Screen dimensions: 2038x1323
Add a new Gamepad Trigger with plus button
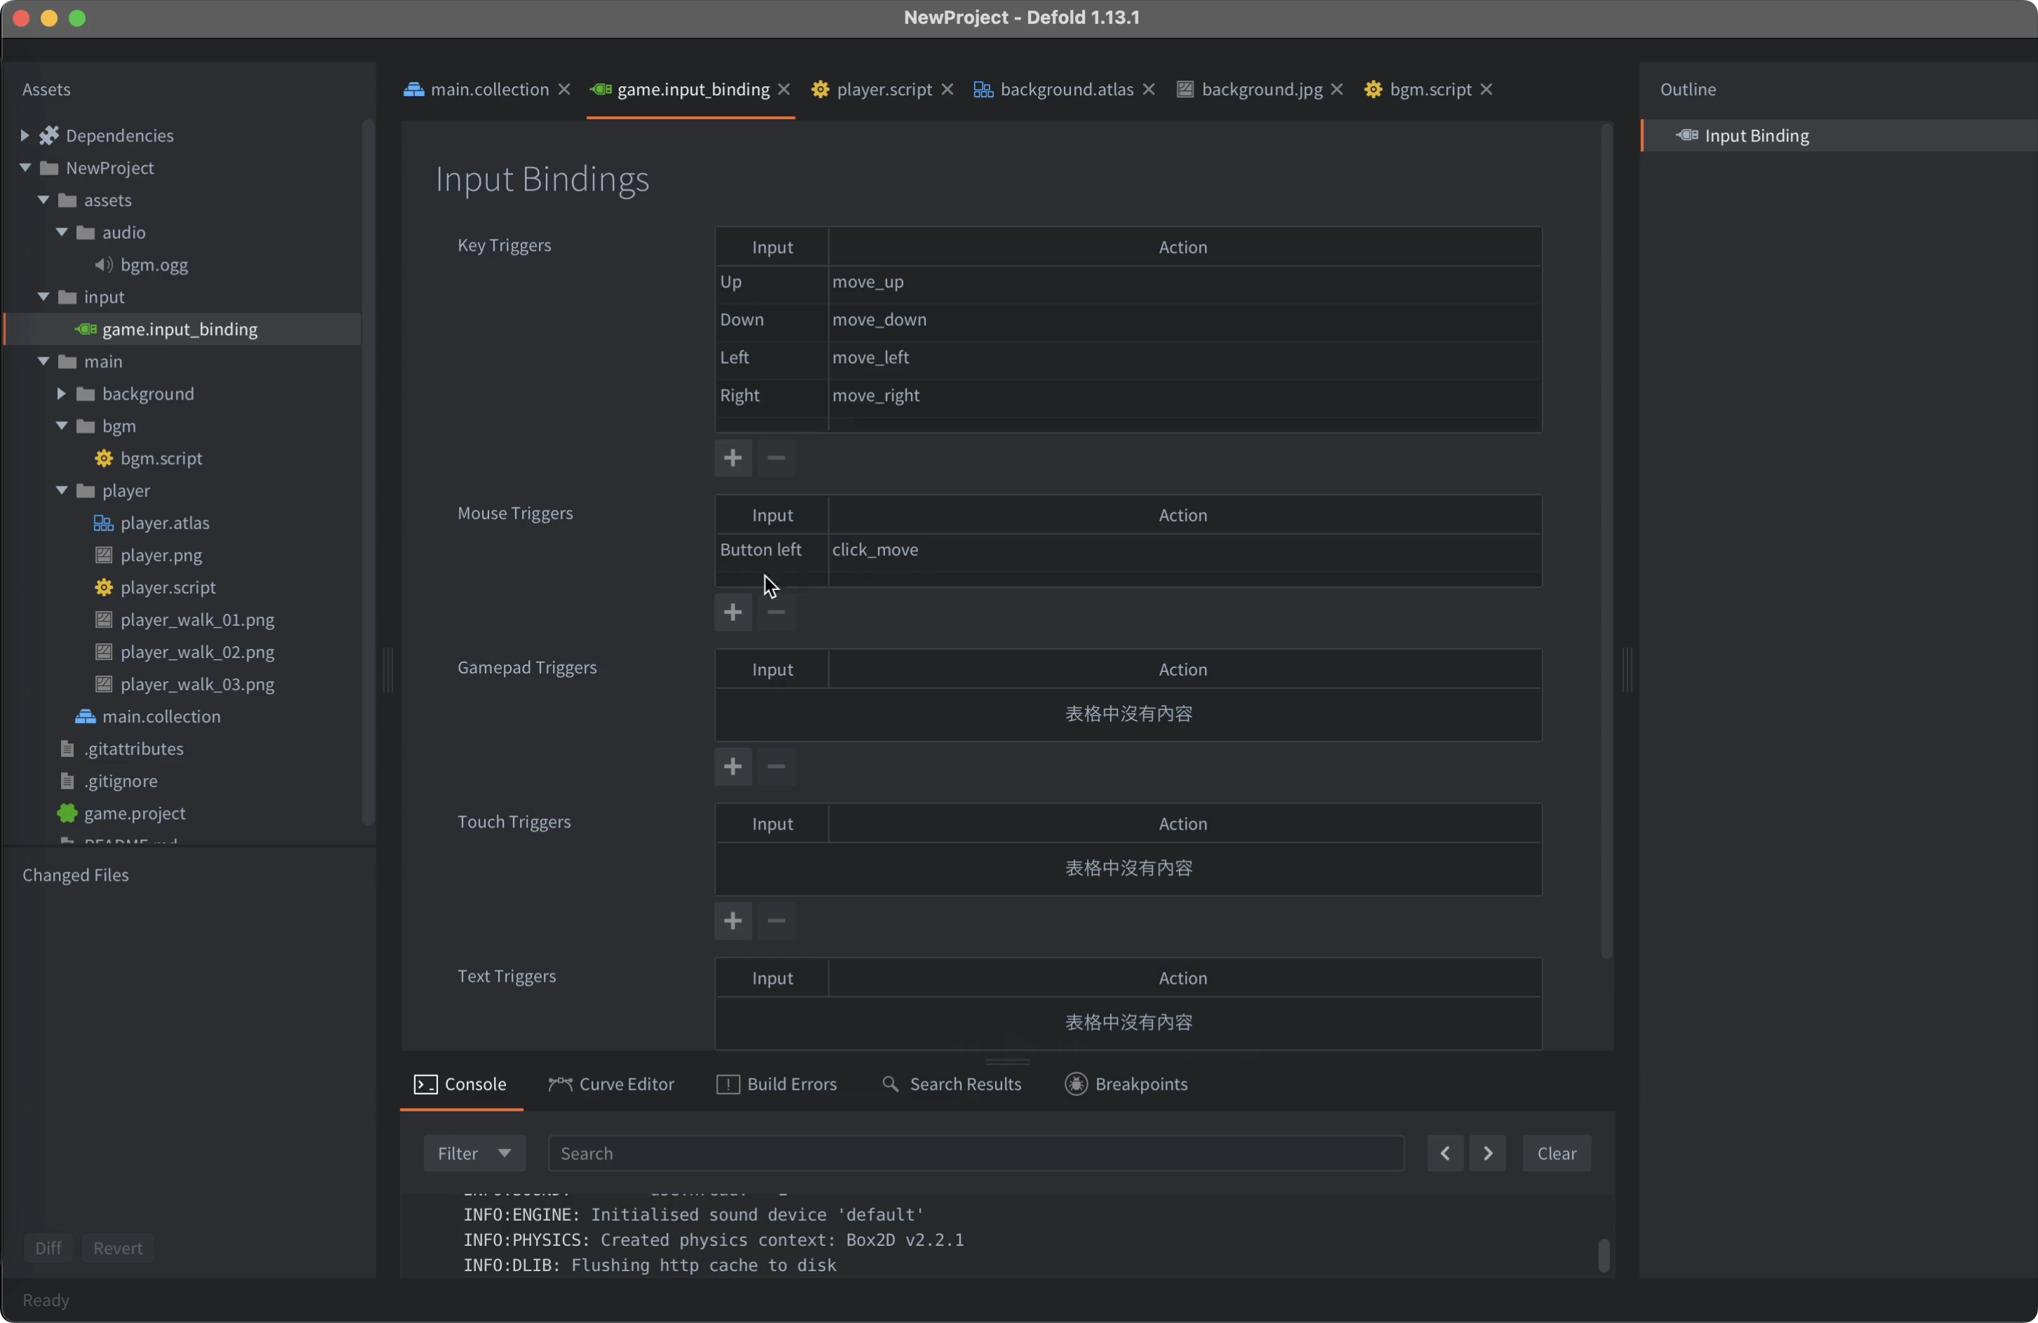point(733,767)
